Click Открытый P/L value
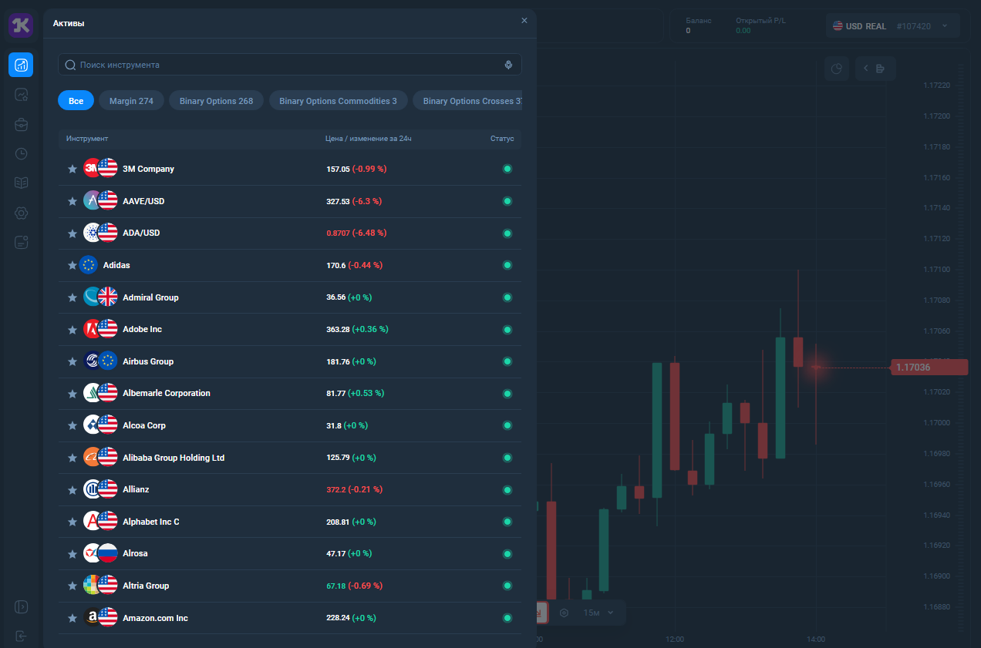981x648 pixels. click(x=743, y=31)
